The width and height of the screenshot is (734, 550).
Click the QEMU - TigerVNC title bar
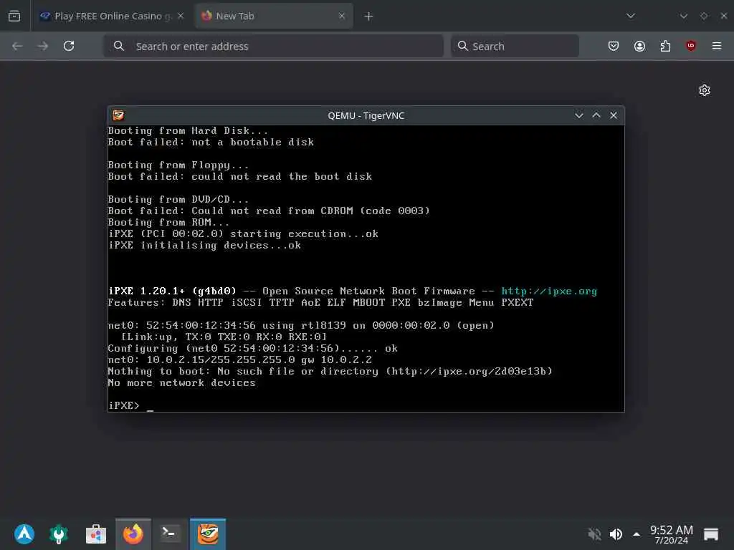click(366, 115)
